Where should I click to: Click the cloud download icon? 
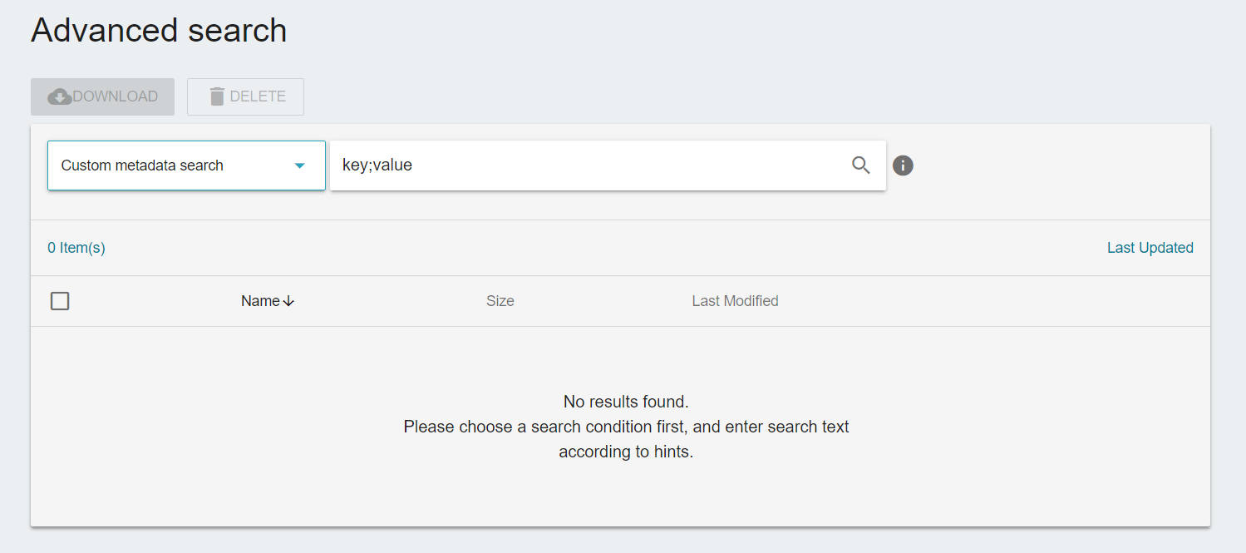(x=60, y=97)
